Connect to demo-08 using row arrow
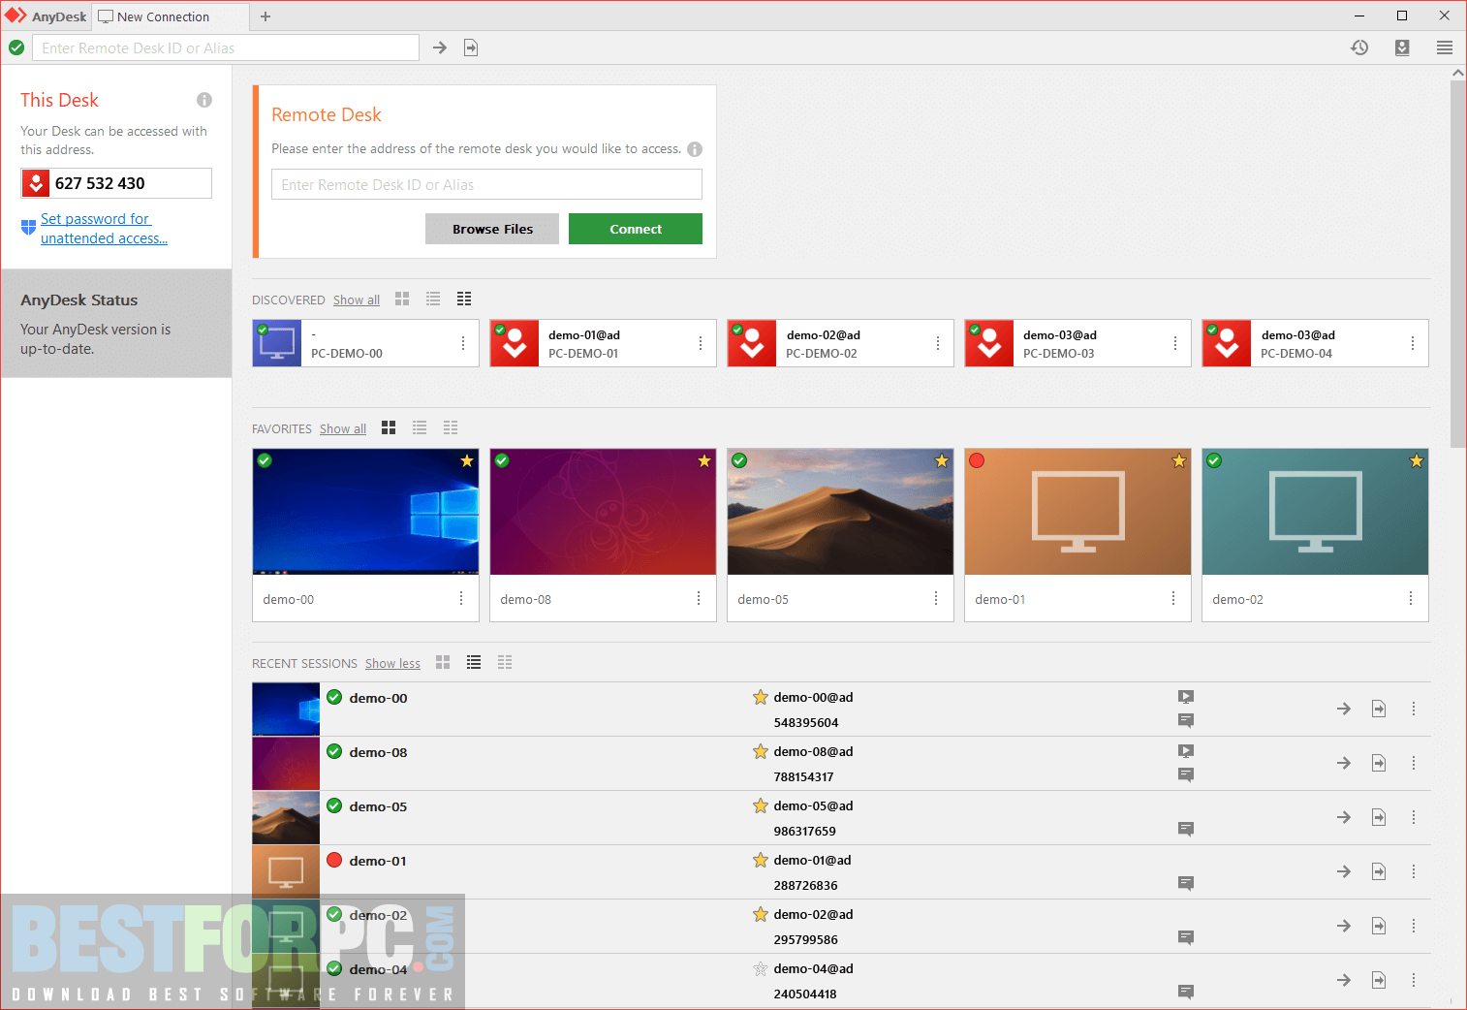Image resolution: width=1467 pixels, height=1010 pixels. (x=1344, y=763)
